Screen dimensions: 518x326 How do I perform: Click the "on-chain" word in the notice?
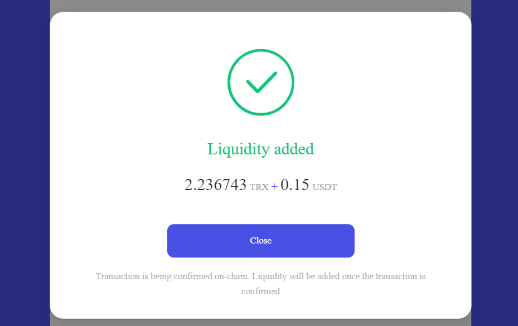tap(231, 276)
